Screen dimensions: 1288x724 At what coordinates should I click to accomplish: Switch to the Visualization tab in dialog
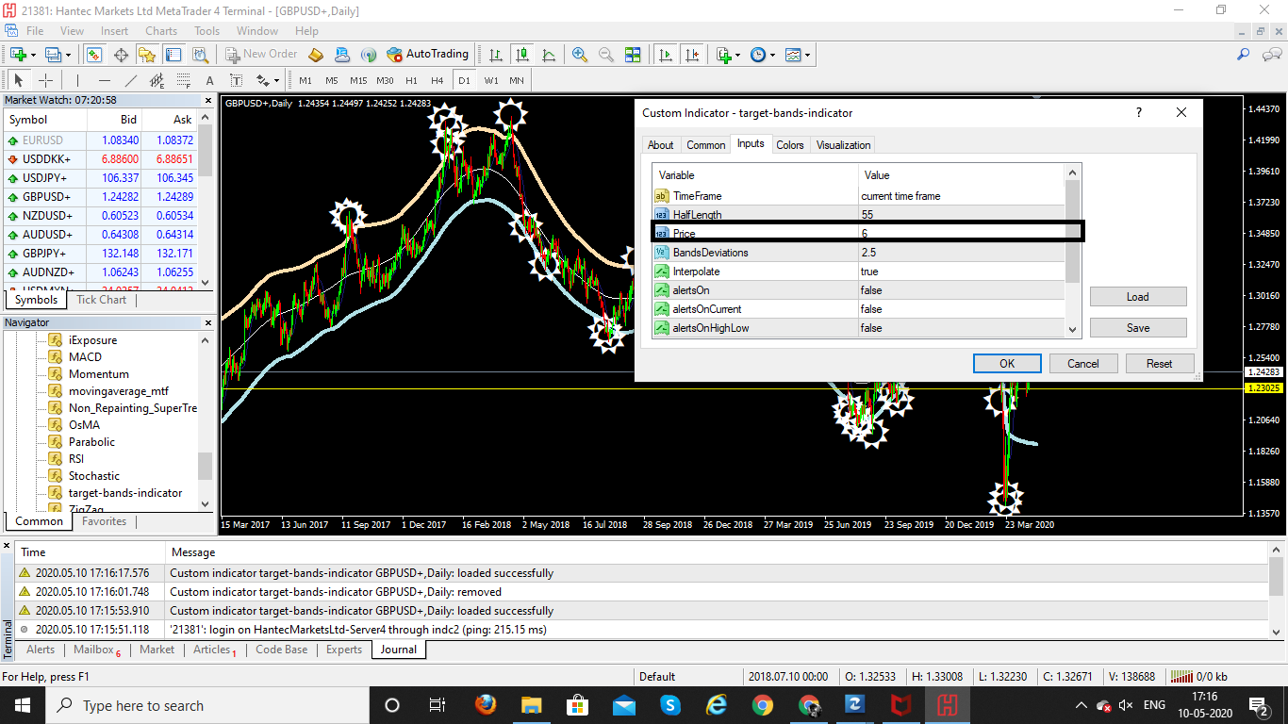[844, 144]
